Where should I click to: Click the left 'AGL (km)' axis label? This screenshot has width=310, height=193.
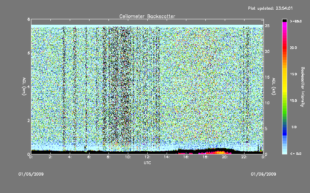[x=24, y=86]
